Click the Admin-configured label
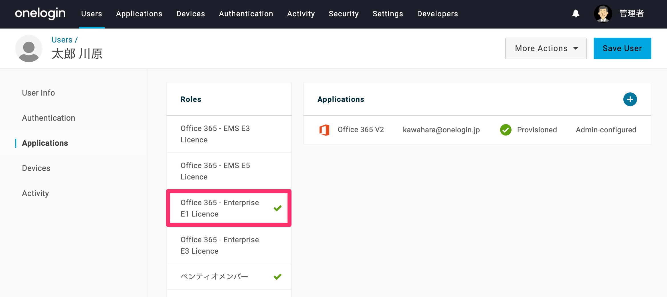The width and height of the screenshot is (667, 297). click(x=606, y=130)
